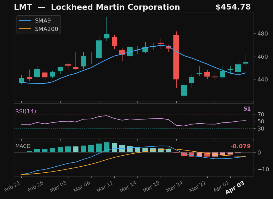Click the bold Apr 03 date label
The image size is (273, 199).
click(236, 187)
